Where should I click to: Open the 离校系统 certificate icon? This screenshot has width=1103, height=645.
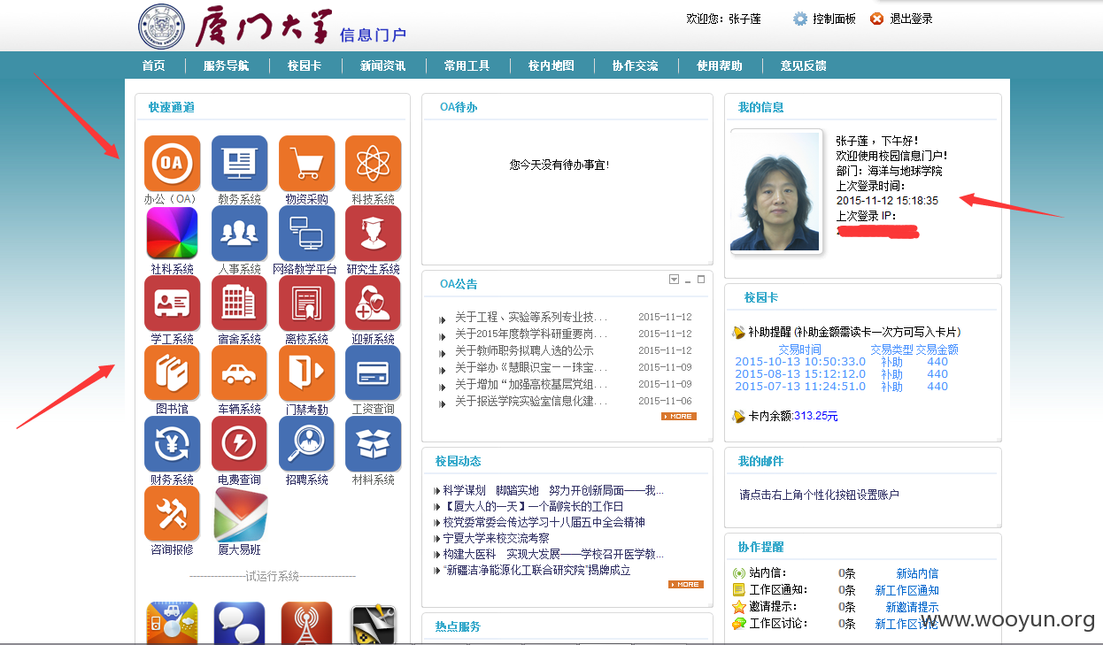click(306, 303)
